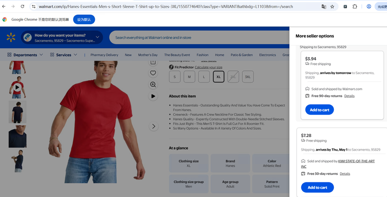Screen dimensions: 387x197
Task: Set Chrome as default browser button
Action: [x=84, y=19]
